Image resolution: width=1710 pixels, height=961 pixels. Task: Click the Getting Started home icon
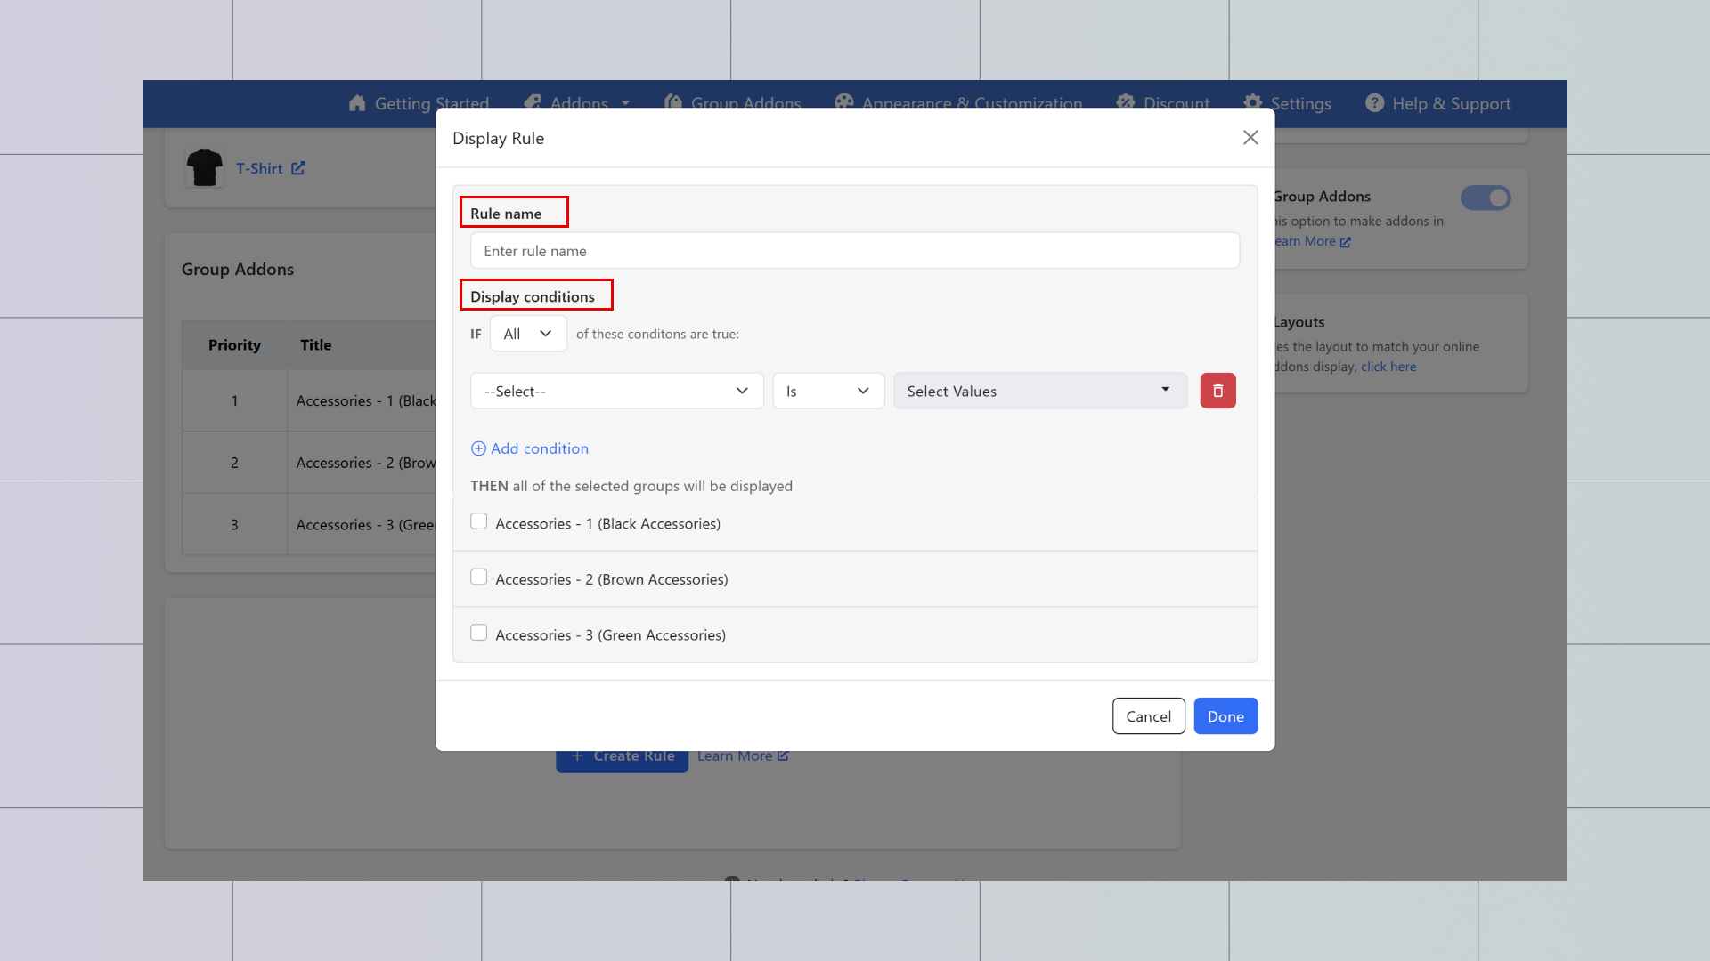click(x=357, y=103)
